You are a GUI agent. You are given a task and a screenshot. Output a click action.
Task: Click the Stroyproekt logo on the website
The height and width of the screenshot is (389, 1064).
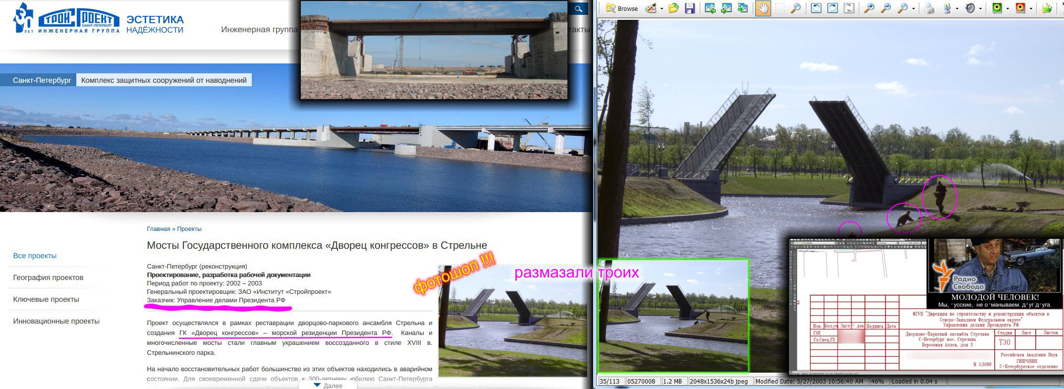pos(66,18)
